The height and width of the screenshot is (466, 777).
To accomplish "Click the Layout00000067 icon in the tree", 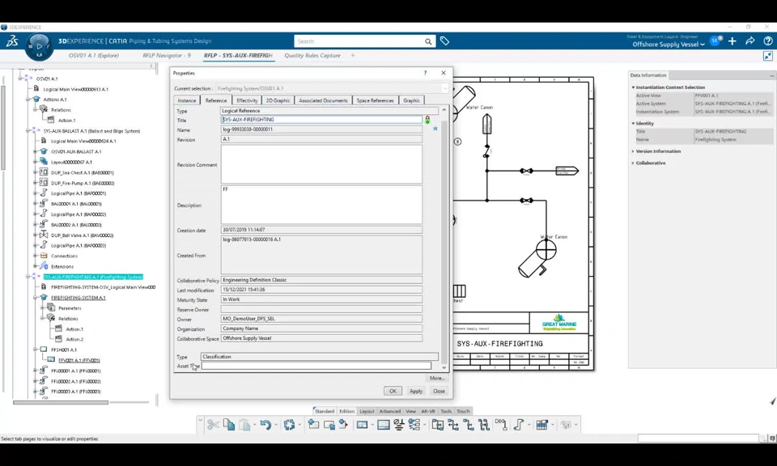I will point(44,162).
